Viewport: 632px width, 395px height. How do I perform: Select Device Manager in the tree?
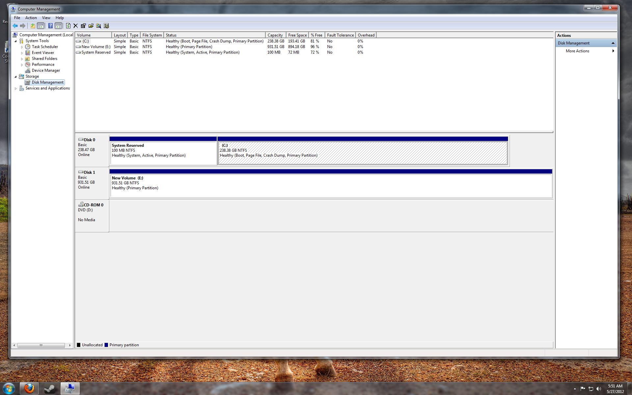tap(46, 70)
